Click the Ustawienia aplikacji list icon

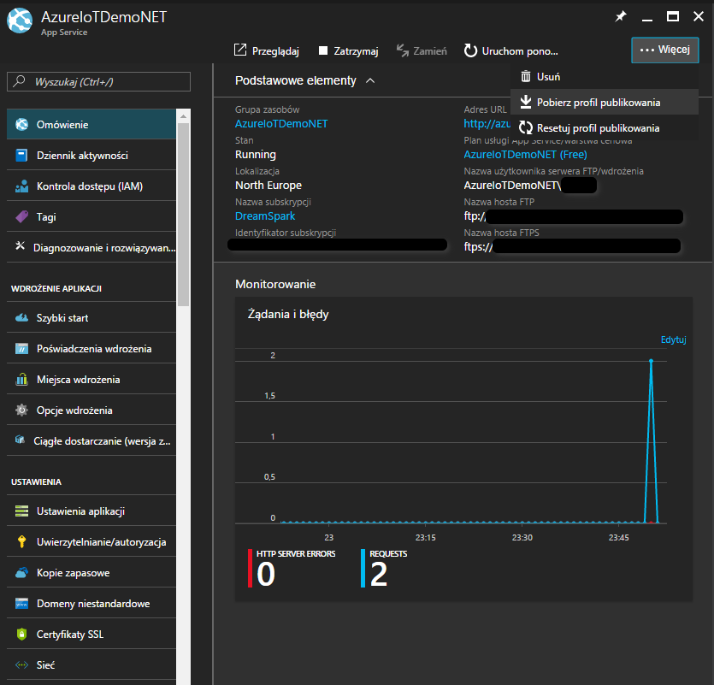(x=22, y=511)
